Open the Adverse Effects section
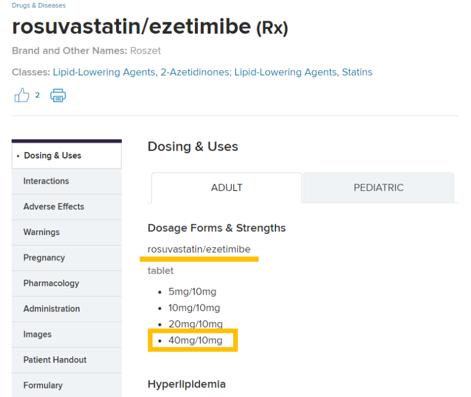Image resolution: width=471 pixels, height=397 pixels. (54, 207)
